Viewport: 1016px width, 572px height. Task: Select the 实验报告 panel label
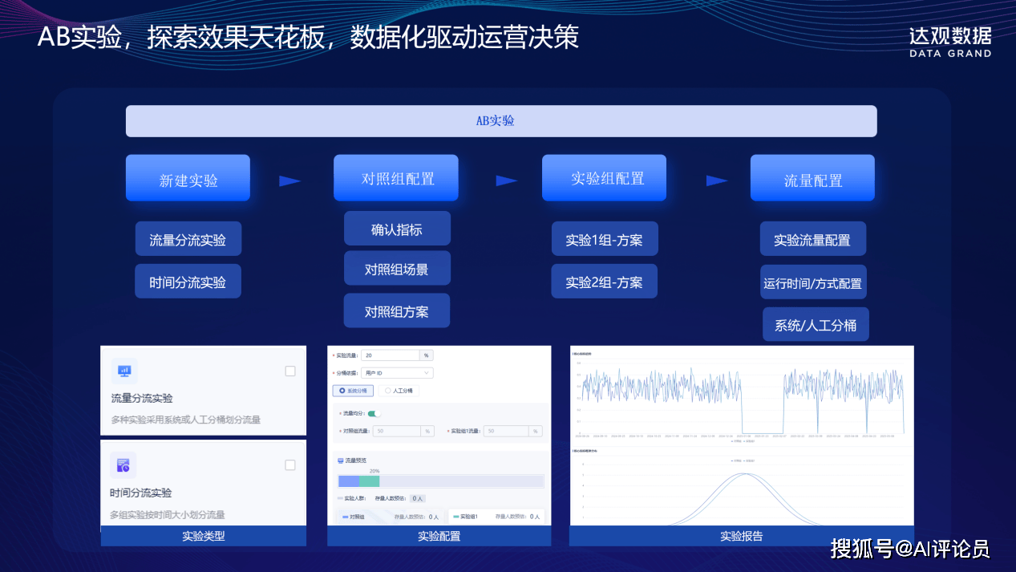pos(741,536)
